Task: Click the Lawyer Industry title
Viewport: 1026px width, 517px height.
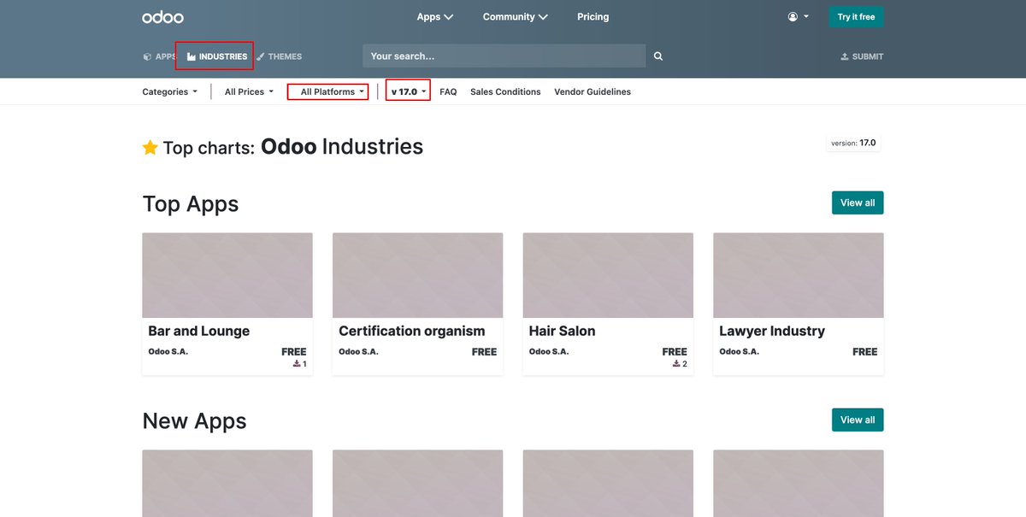Action: point(772,331)
